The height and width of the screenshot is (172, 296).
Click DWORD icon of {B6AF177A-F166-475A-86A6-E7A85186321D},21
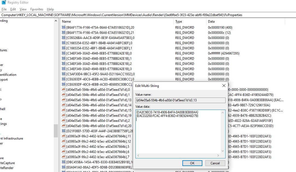pos(64,33)
